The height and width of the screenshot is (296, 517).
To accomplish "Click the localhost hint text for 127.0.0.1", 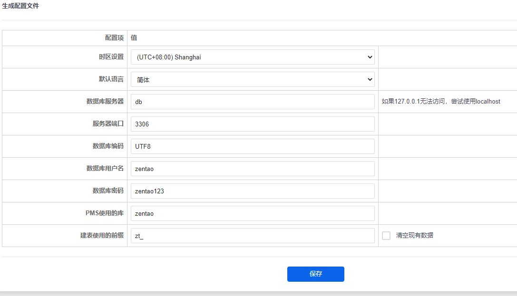I will point(441,101).
